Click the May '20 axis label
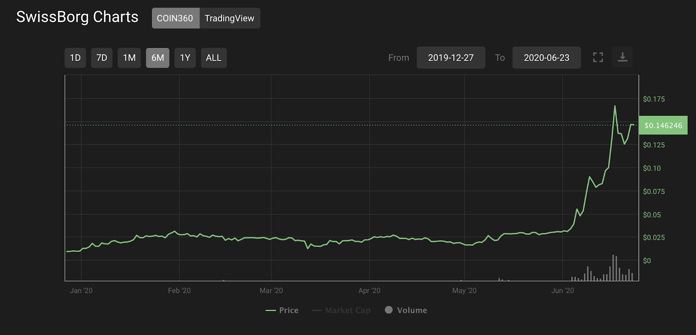This screenshot has height=335, width=696. (x=464, y=291)
